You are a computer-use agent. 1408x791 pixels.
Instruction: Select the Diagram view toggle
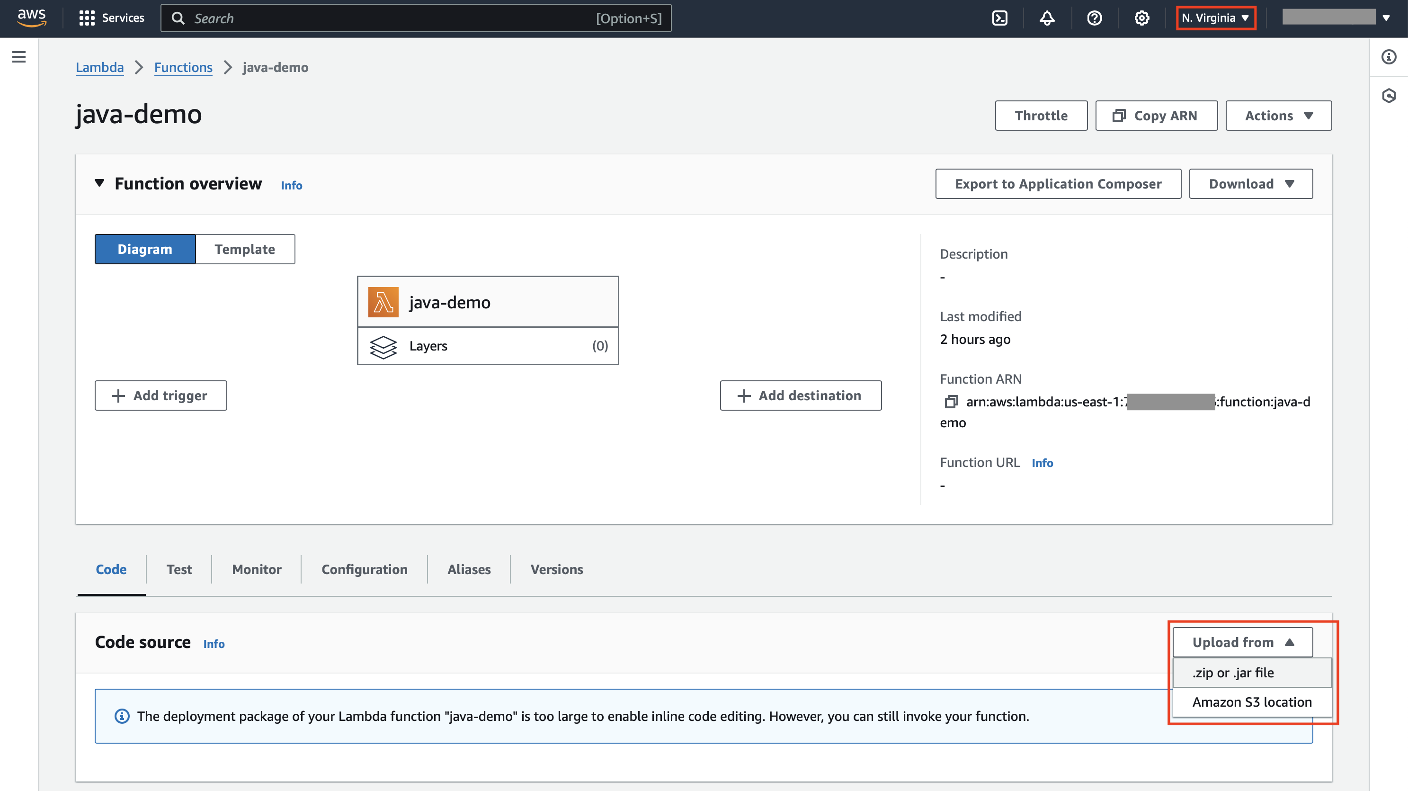point(145,249)
